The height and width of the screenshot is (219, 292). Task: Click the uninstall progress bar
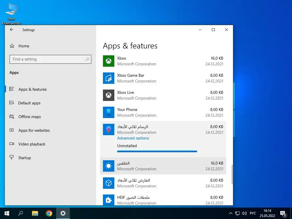(157, 151)
